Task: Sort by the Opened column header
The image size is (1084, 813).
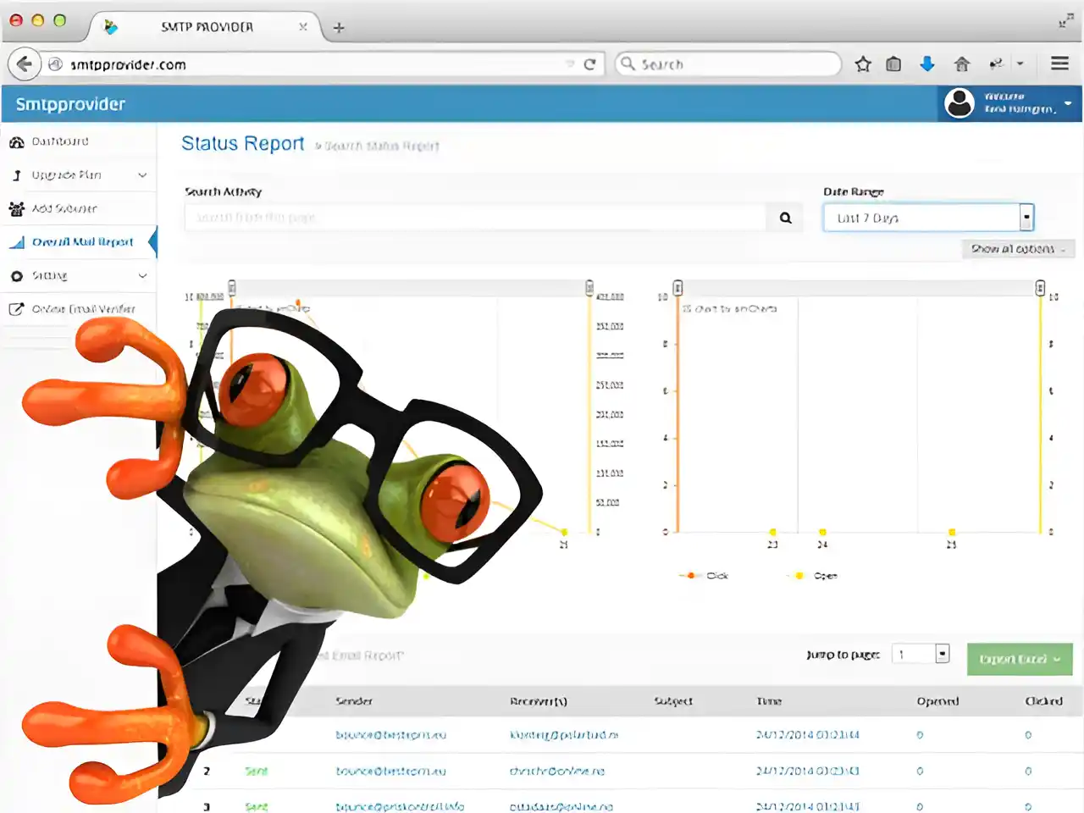Action: 937,701
